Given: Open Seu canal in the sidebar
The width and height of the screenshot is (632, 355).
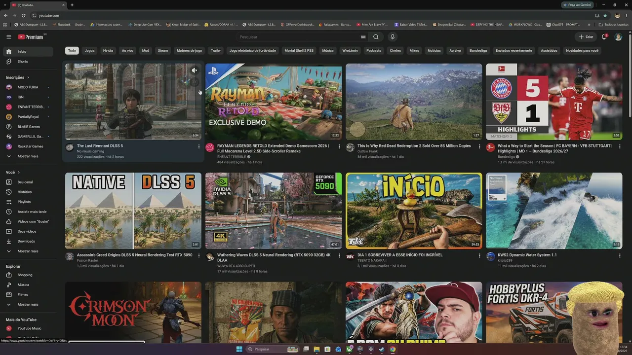Looking at the screenshot, I should pos(28,182).
